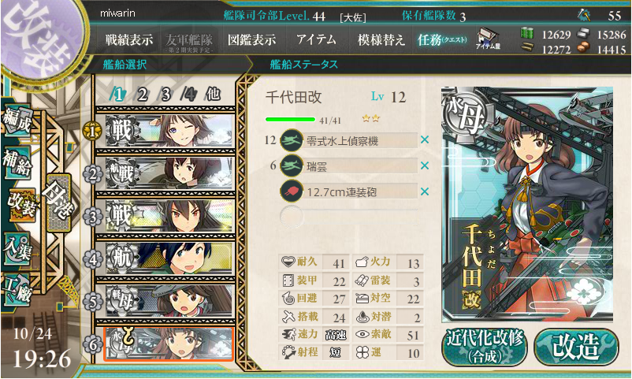Open the 任務(クエスト) quest menu
This screenshot has height=379, width=632.
point(442,39)
